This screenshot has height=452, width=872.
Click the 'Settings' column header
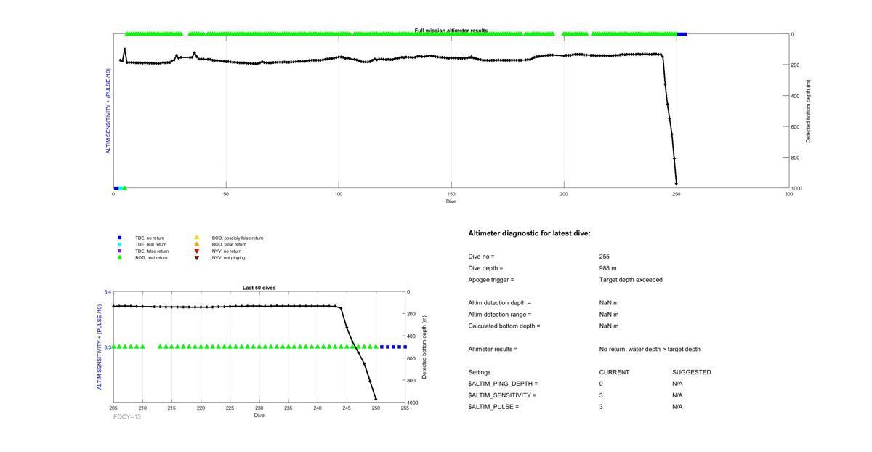coord(480,373)
